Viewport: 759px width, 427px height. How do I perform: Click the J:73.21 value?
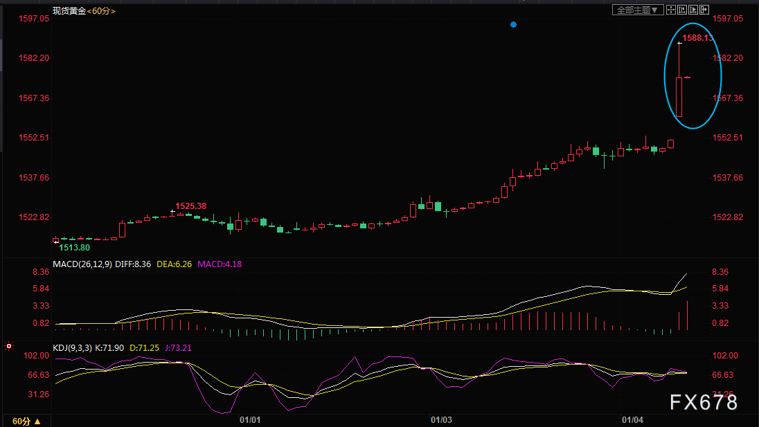(178, 347)
